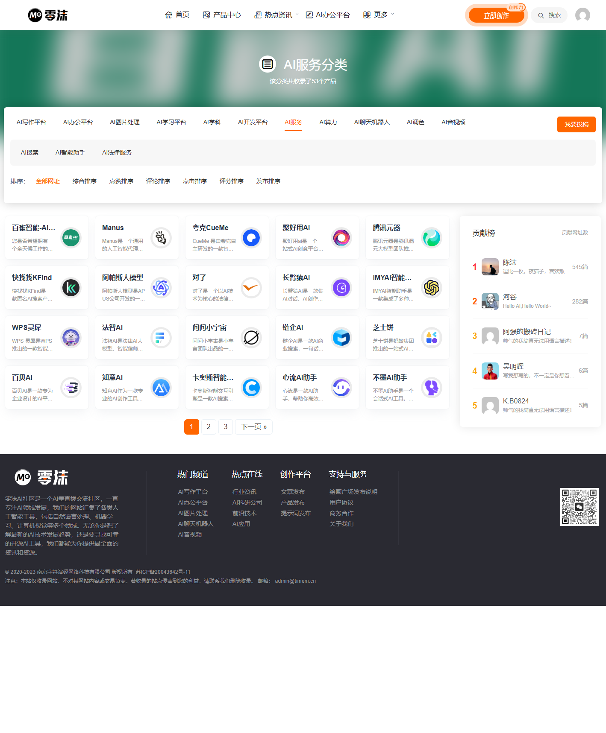The image size is (606, 733).
Task: Sort by 点赞排序
Action: click(x=121, y=181)
